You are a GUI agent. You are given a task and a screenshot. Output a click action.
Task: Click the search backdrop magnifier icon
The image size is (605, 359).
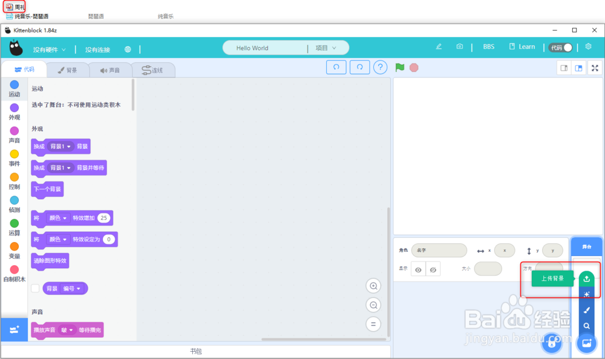point(586,326)
